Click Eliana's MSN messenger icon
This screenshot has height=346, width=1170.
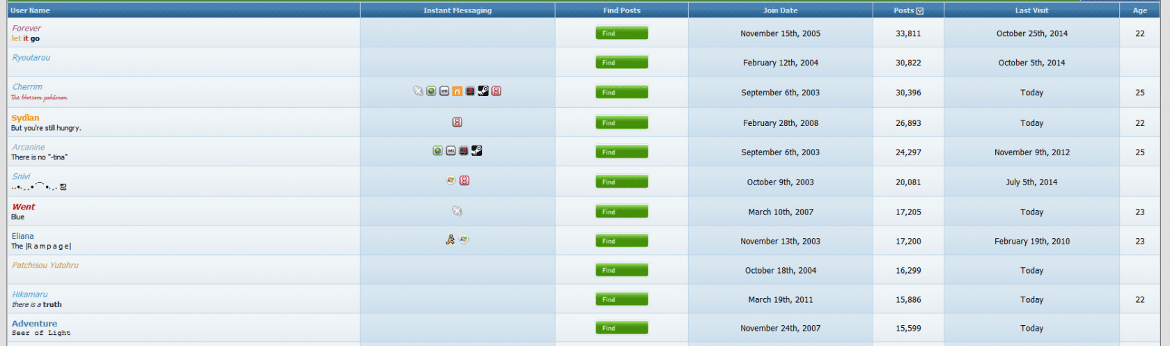(464, 239)
